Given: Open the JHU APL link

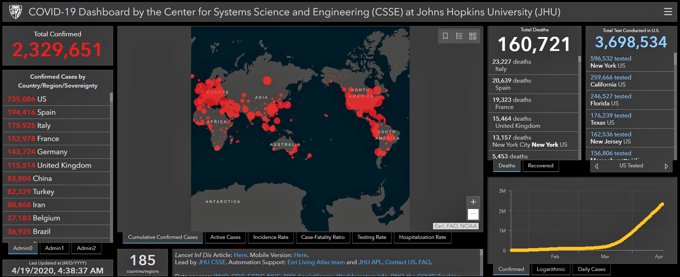Looking at the screenshot, I should pyautogui.click(x=370, y=262).
